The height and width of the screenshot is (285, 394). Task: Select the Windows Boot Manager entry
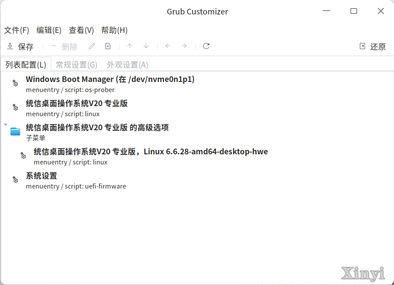click(x=197, y=84)
